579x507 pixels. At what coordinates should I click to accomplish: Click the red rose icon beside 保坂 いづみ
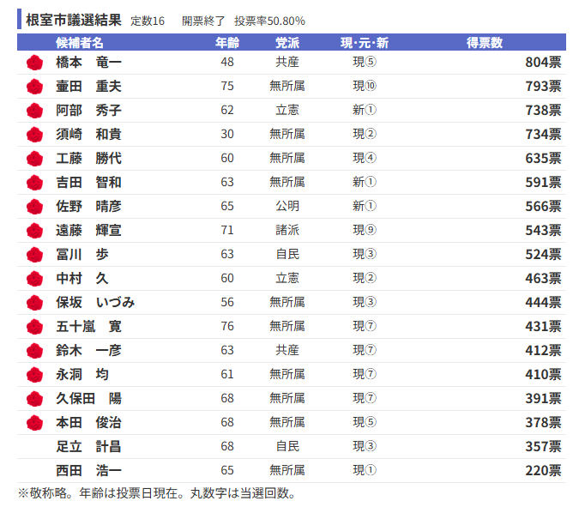click(34, 303)
